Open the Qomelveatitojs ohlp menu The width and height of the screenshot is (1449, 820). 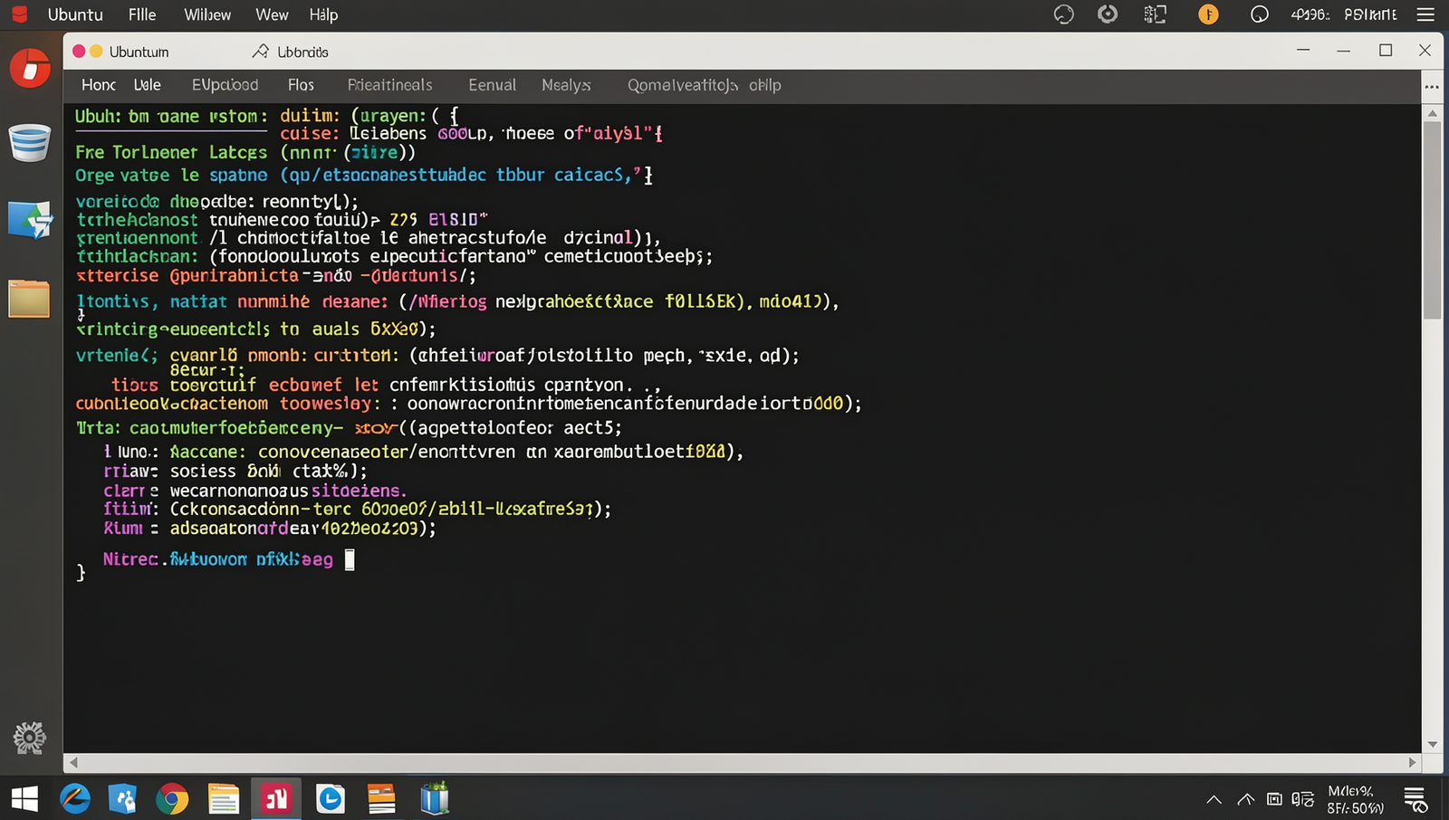coord(704,85)
